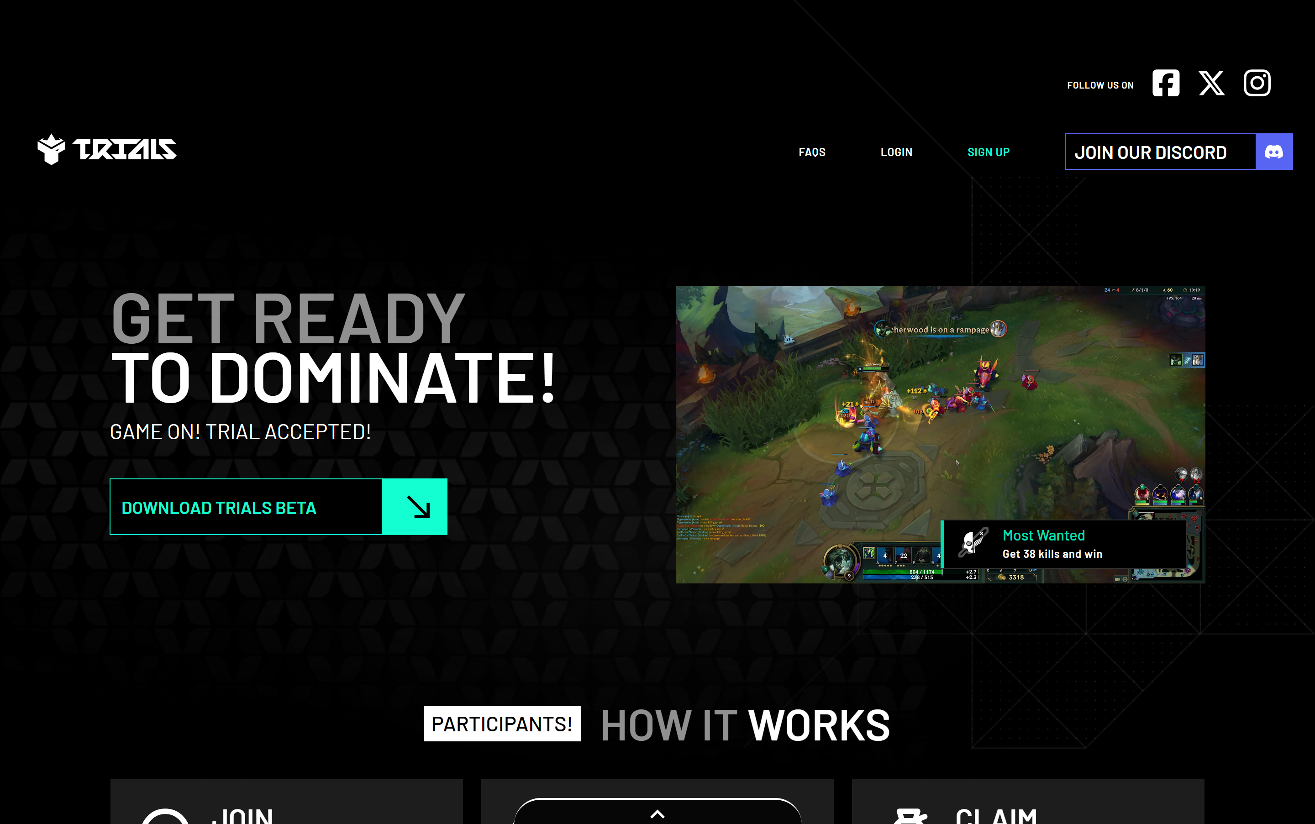Click the Most Wanted title text
Image resolution: width=1315 pixels, height=824 pixels.
[x=1044, y=535]
